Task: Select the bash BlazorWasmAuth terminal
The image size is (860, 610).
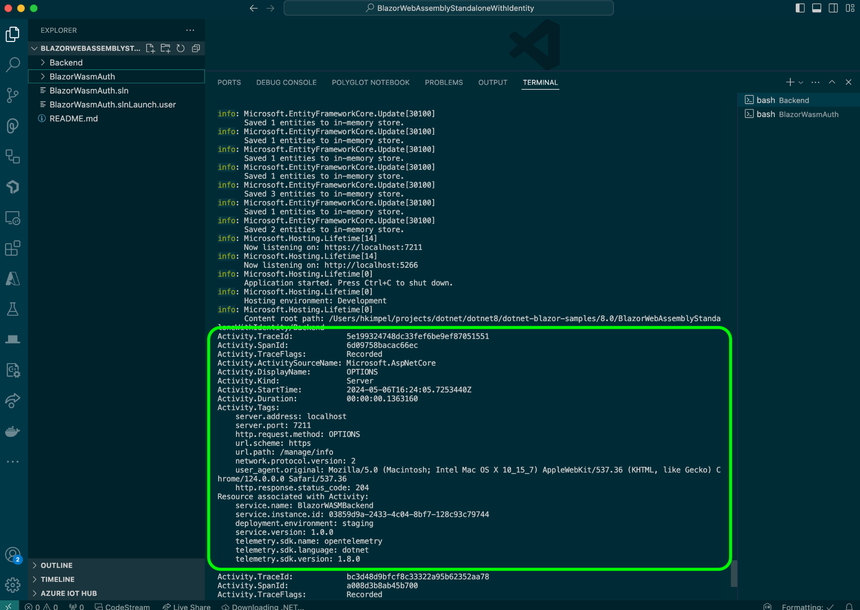Action: pyautogui.click(x=797, y=114)
